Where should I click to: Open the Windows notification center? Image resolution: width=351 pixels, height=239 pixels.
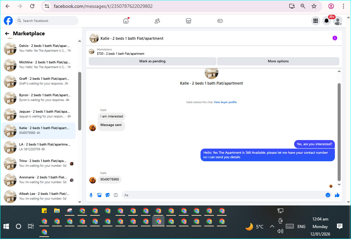(340, 226)
